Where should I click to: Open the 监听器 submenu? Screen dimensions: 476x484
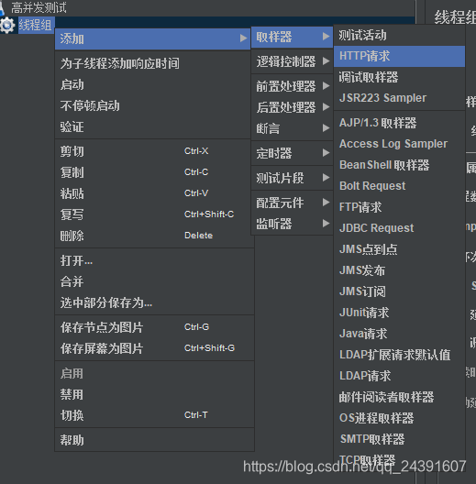click(x=292, y=224)
